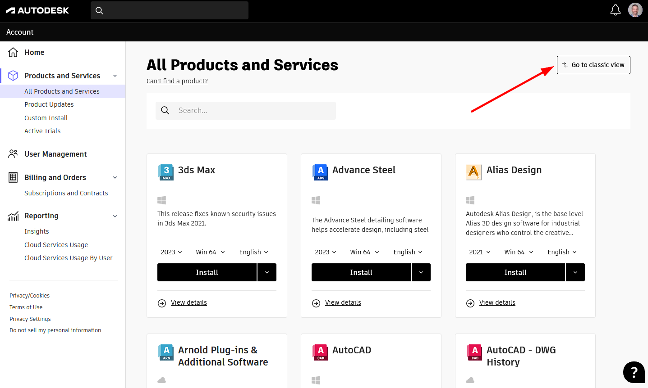
Task: Click the AutoCAD product icon
Action: tap(320, 352)
